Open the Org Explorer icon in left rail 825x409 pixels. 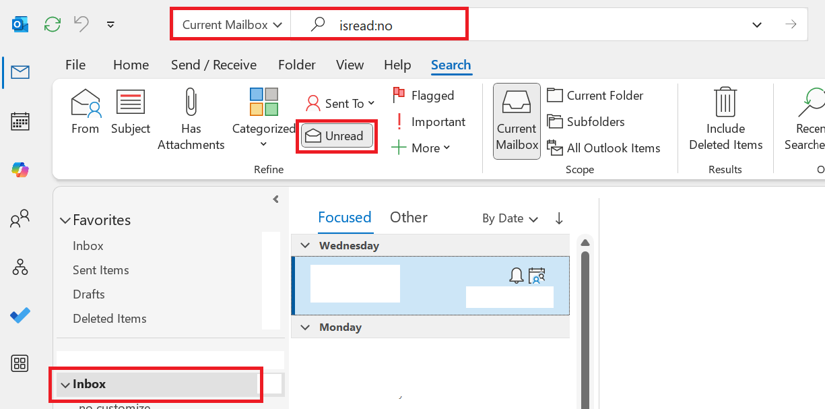point(20,267)
